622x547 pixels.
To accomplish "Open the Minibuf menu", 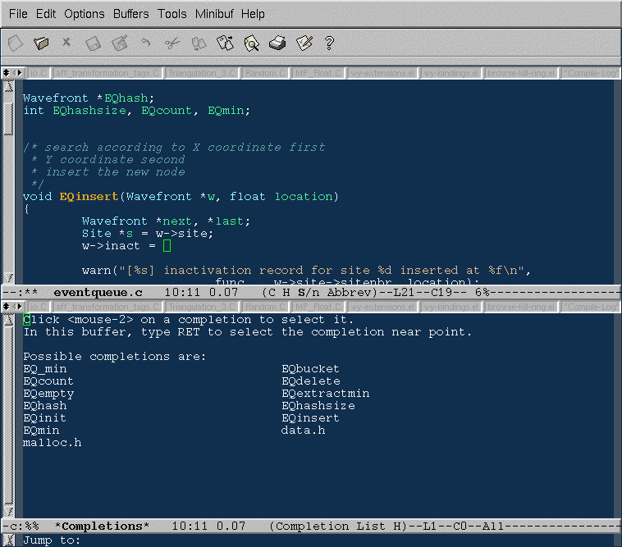I will 215,14.
